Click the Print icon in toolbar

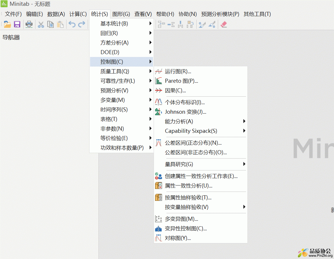tap(29, 24)
